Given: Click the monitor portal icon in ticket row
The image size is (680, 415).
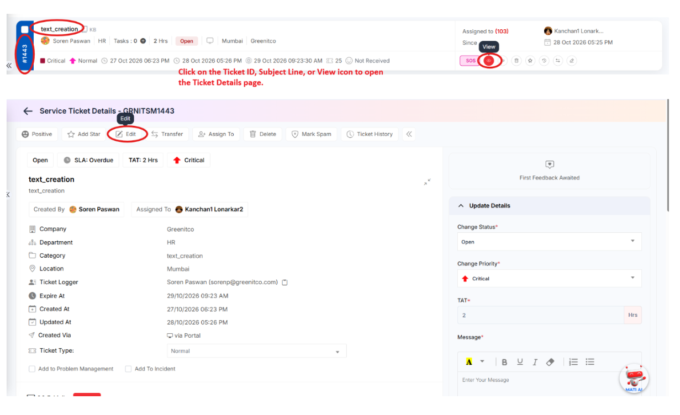Looking at the screenshot, I should pos(210,41).
